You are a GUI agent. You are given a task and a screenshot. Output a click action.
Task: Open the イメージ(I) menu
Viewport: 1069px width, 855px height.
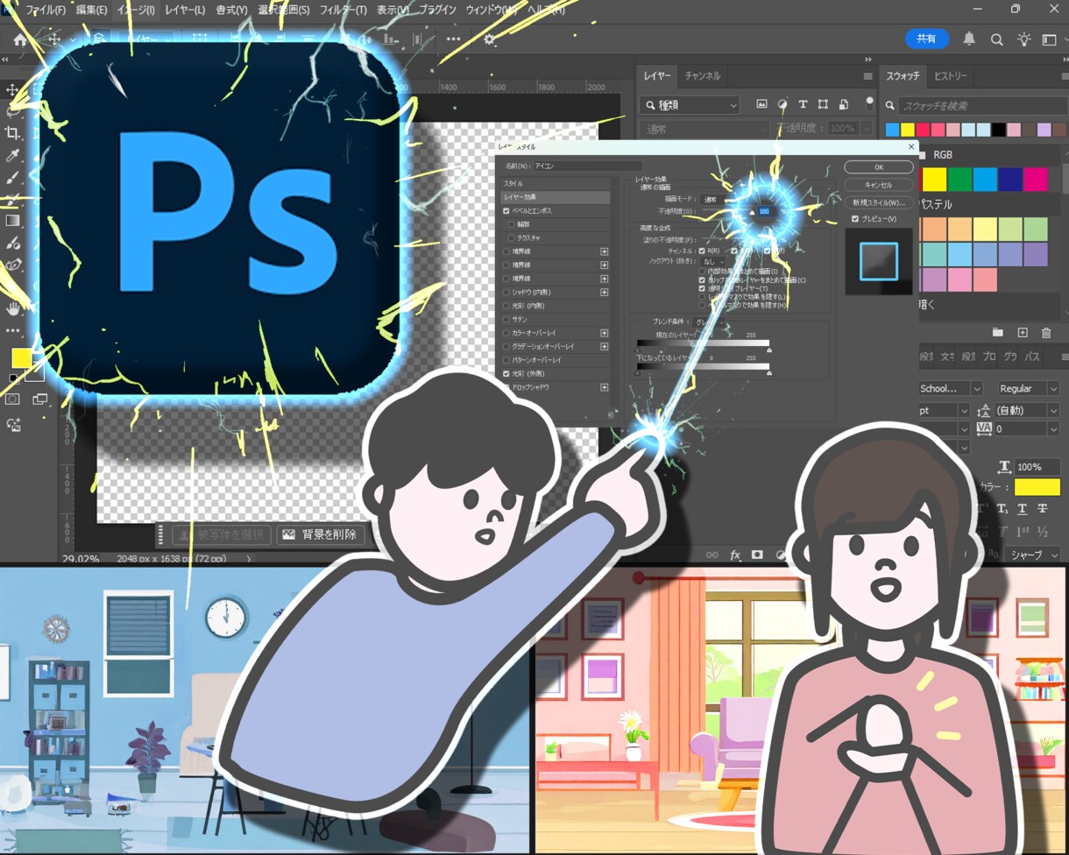136,10
